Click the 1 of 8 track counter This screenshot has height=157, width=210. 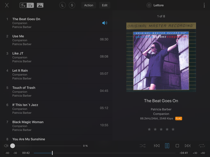161,16
